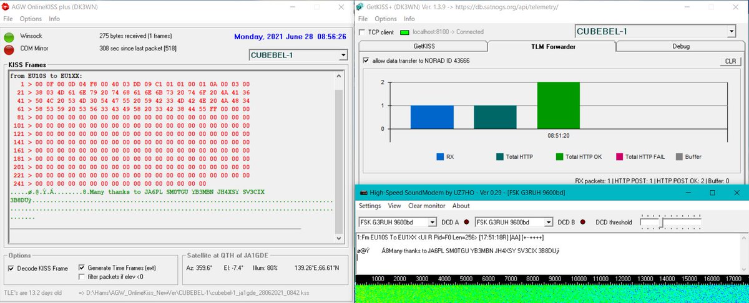Image resolution: width=749 pixels, height=303 pixels.
Task: Click KISS Frames vertical scrollbar
Action: point(339,157)
